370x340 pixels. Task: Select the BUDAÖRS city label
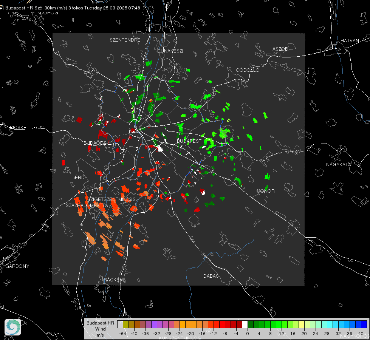[x=95, y=143]
